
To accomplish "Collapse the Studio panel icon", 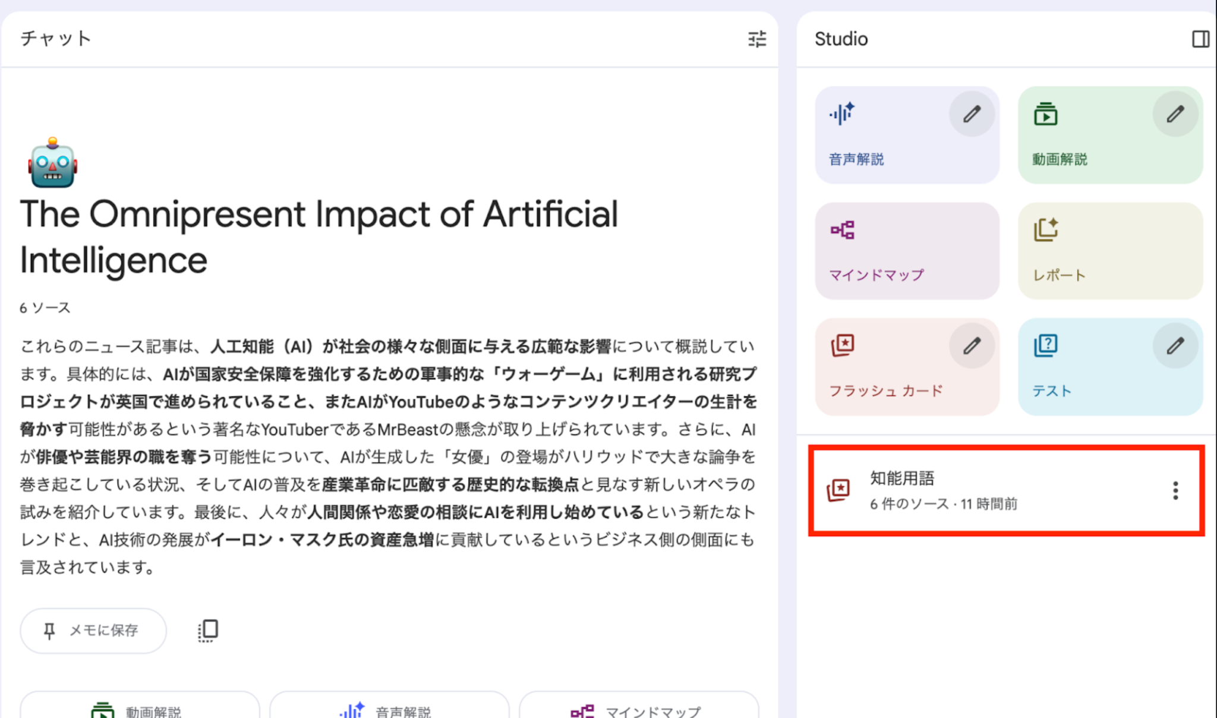I will click(x=1200, y=39).
